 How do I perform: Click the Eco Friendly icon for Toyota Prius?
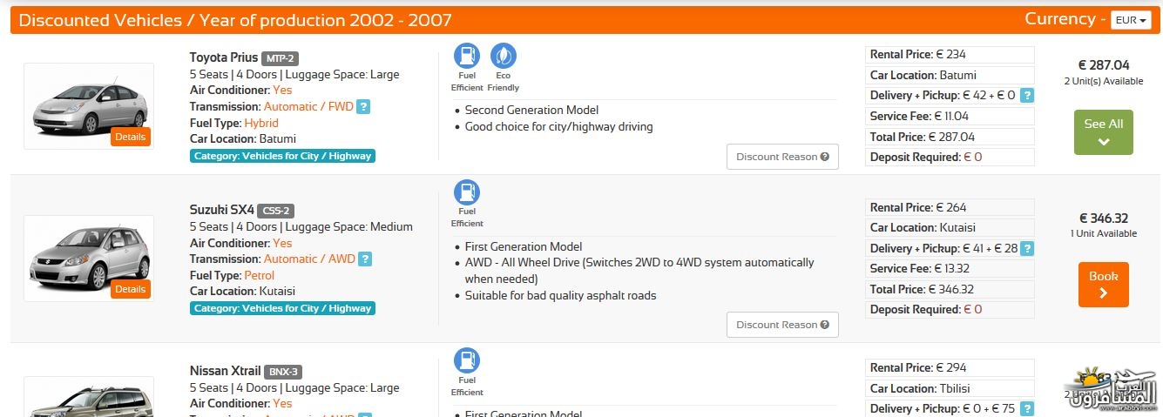point(503,56)
